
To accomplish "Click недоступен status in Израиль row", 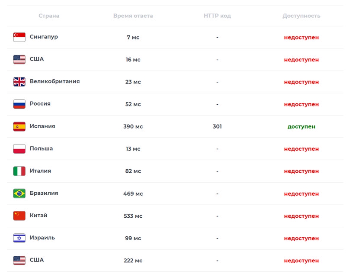I will [301, 238].
